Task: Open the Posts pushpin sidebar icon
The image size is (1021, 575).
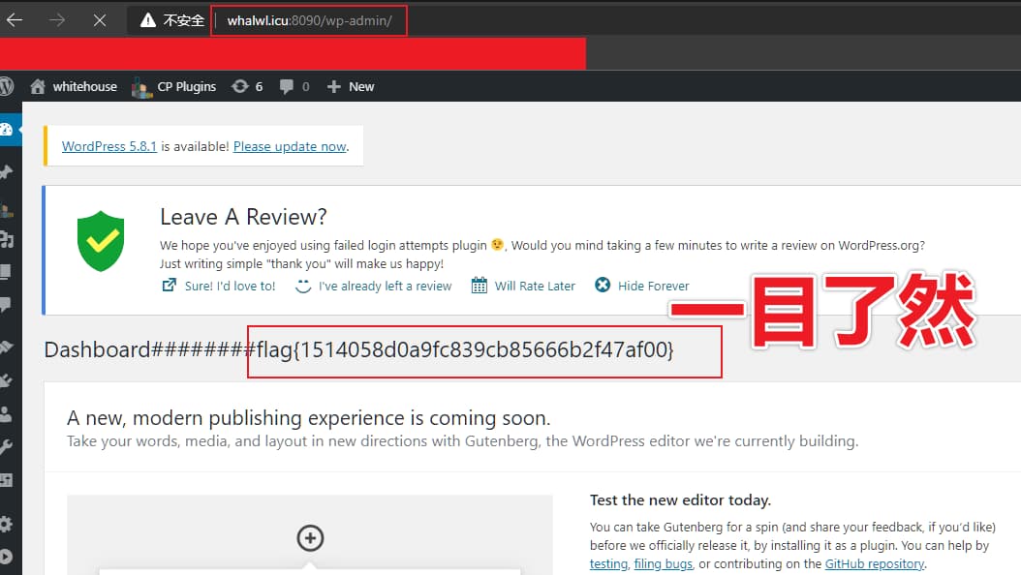Action: (7, 171)
